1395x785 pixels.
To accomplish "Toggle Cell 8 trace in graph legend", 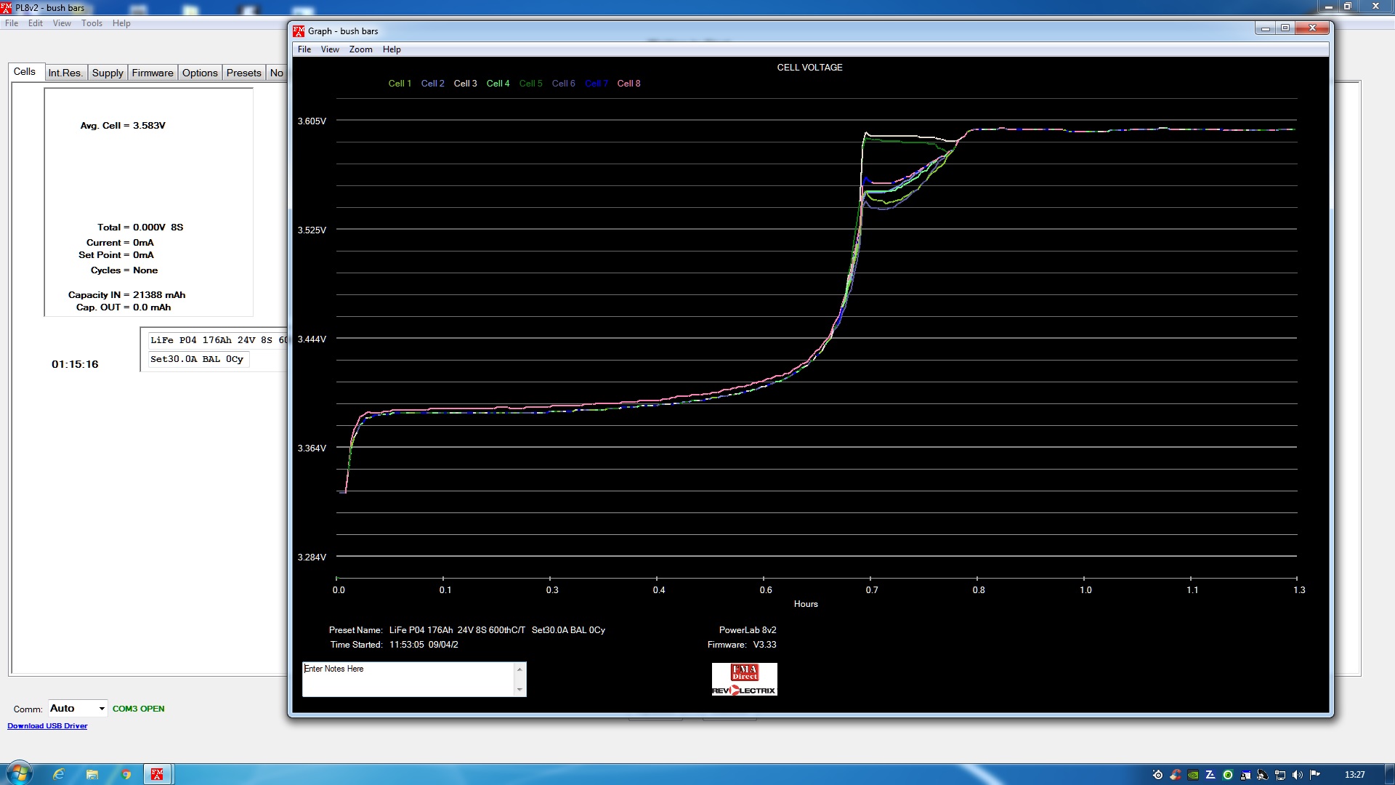I will point(628,84).
